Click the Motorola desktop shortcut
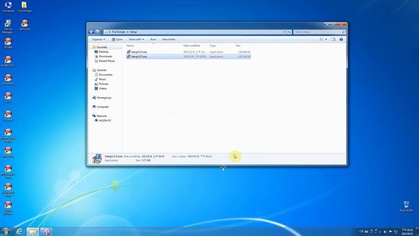This screenshot has height=236, width=419. pyautogui.click(x=8, y=153)
